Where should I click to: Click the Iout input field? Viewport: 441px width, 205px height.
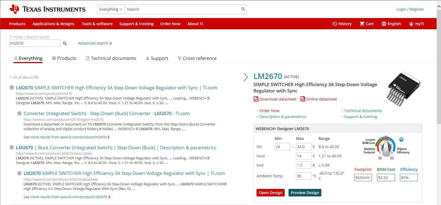[304, 165]
